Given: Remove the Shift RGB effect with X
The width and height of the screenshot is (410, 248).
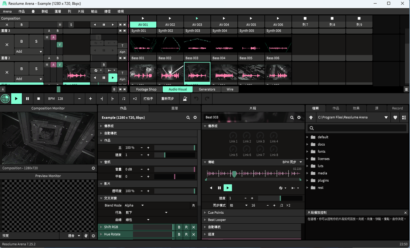Looking at the screenshot, I should point(193,227).
